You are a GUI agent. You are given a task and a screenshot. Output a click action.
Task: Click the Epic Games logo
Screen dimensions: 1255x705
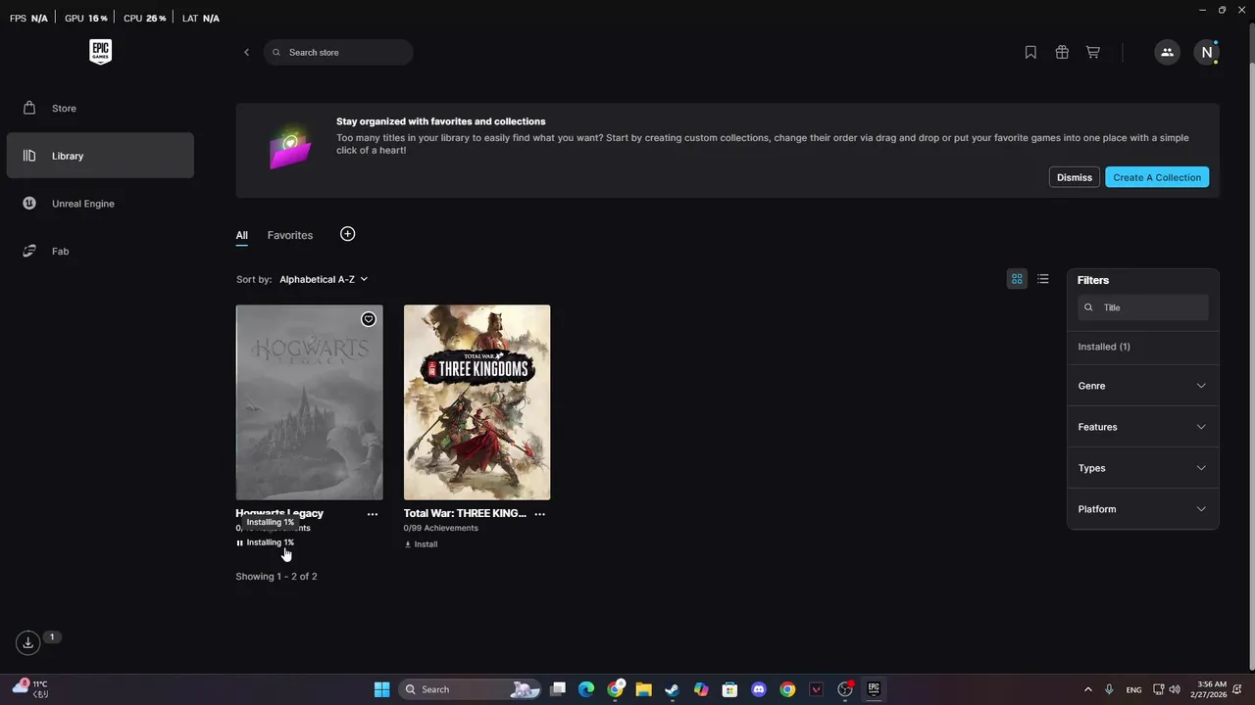click(100, 52)
